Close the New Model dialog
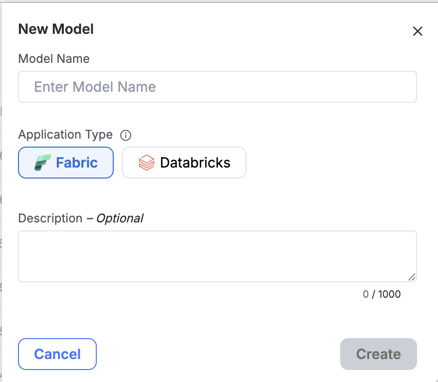The height and width of the screenshot is (382, 438). point(418,31)
